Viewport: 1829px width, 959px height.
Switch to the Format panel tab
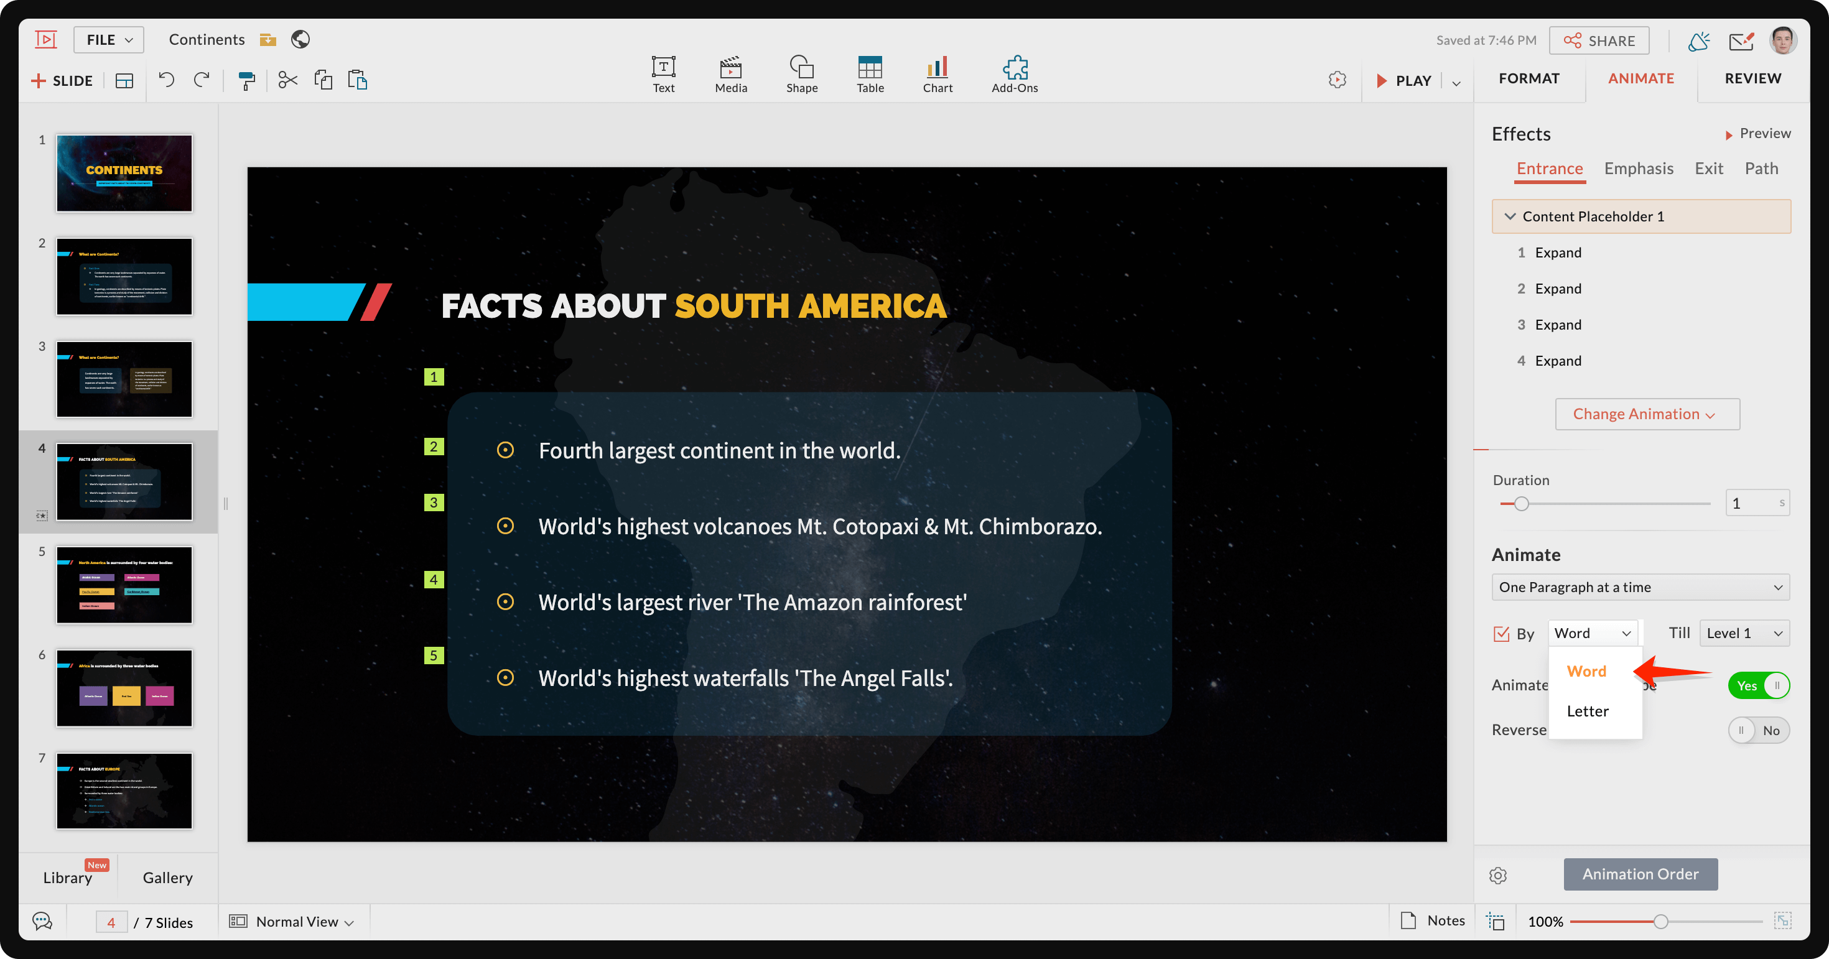[x=1530, y=77]
